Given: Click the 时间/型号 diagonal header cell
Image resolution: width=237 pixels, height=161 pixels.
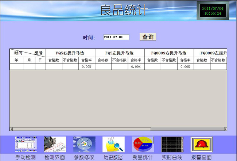Looking at the screenshot, I should point(28,53).
